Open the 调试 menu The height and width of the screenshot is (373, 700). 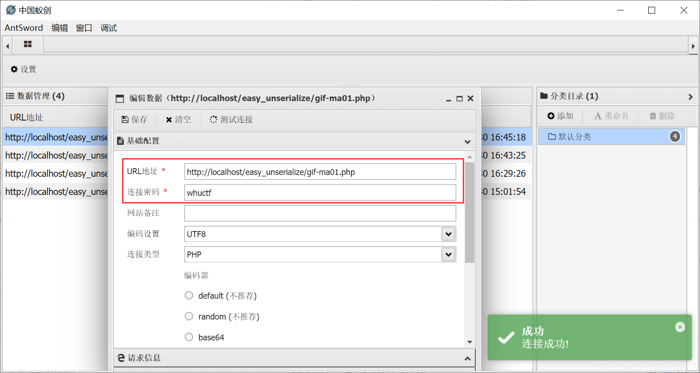pyautogui.click(x=108, y=28)
